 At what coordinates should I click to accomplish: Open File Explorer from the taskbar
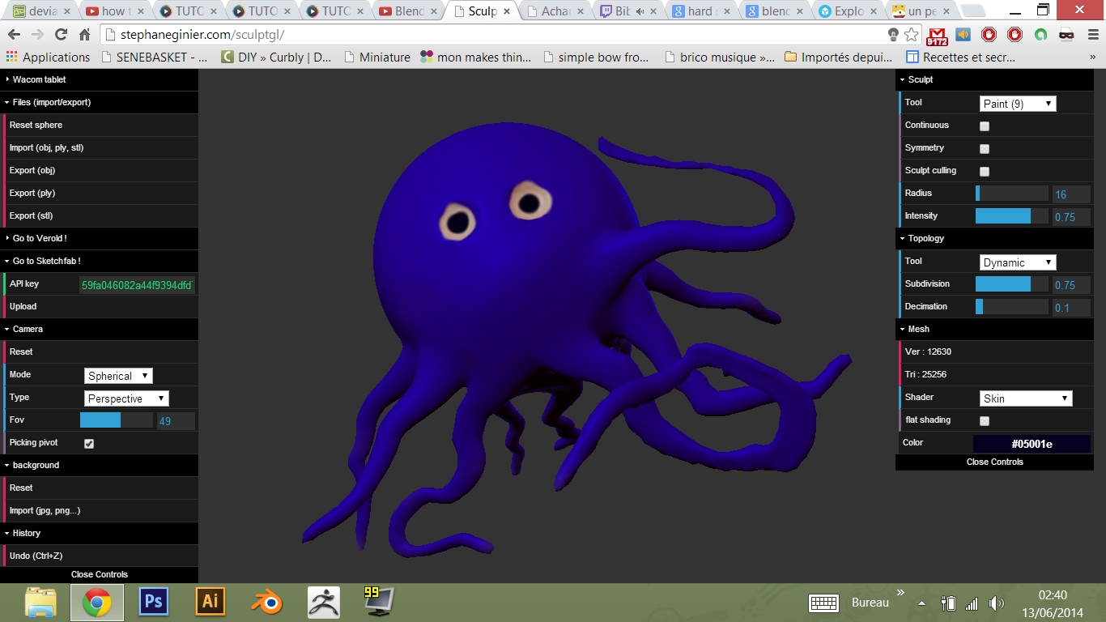point(40,602)
